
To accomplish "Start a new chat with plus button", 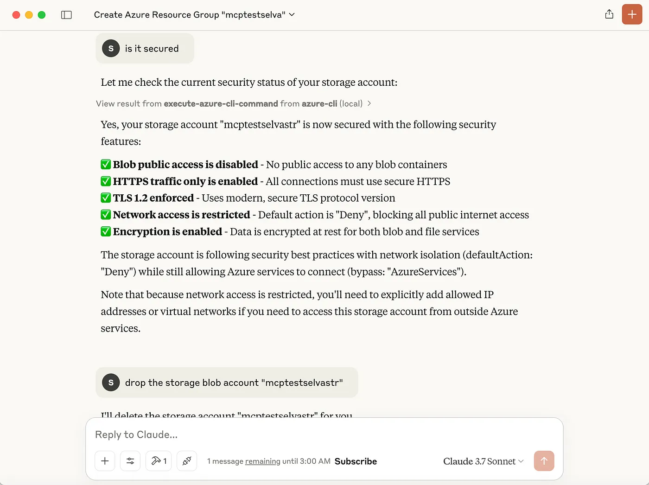I will point(632,14).
